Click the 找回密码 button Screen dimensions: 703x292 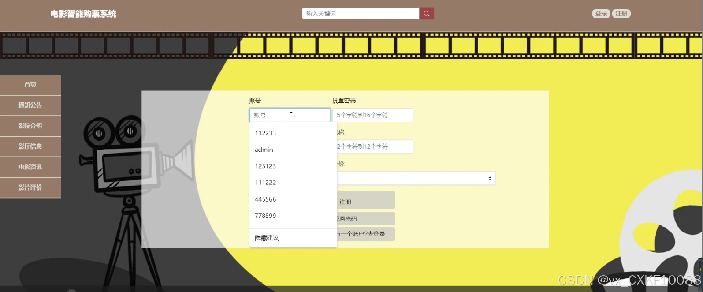365,219
